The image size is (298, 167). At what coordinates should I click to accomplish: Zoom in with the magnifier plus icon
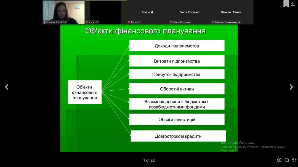click(280, 160)
